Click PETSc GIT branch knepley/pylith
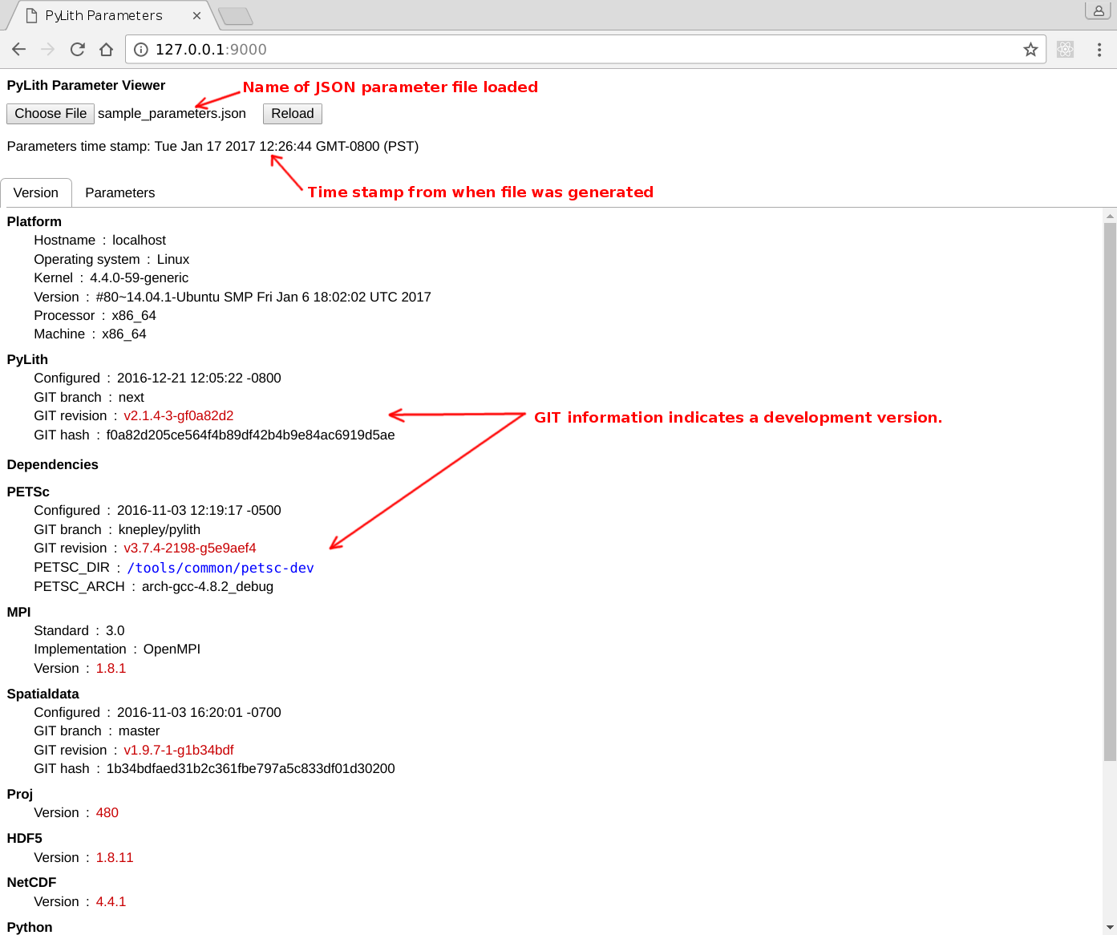 [x=159, y=529]
